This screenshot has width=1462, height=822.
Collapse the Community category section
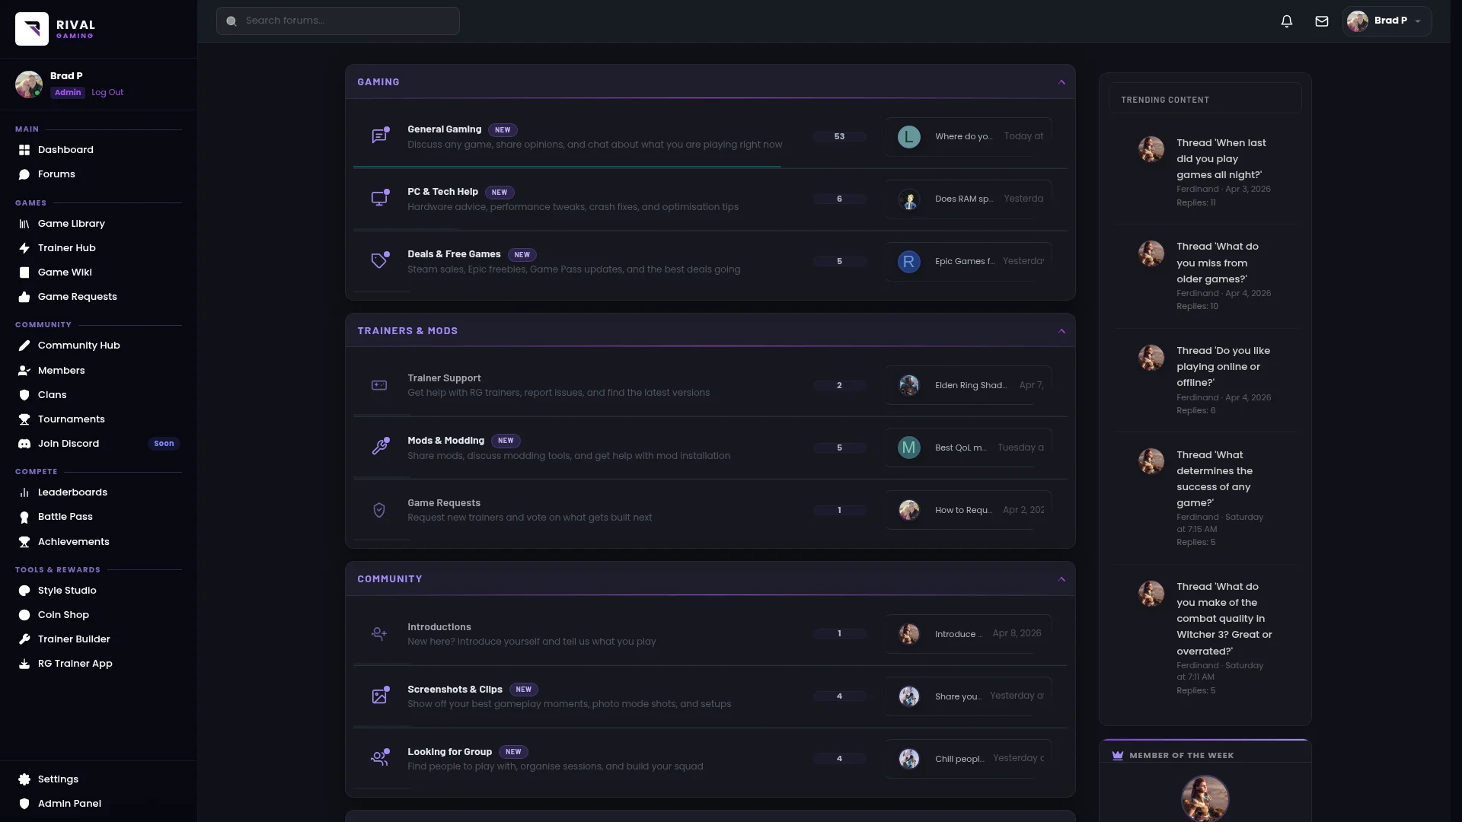(x=1061, y=579)
